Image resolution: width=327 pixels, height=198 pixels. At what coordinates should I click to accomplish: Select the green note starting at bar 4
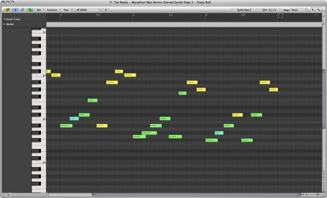pyautogui.click(x=66, y=126)
